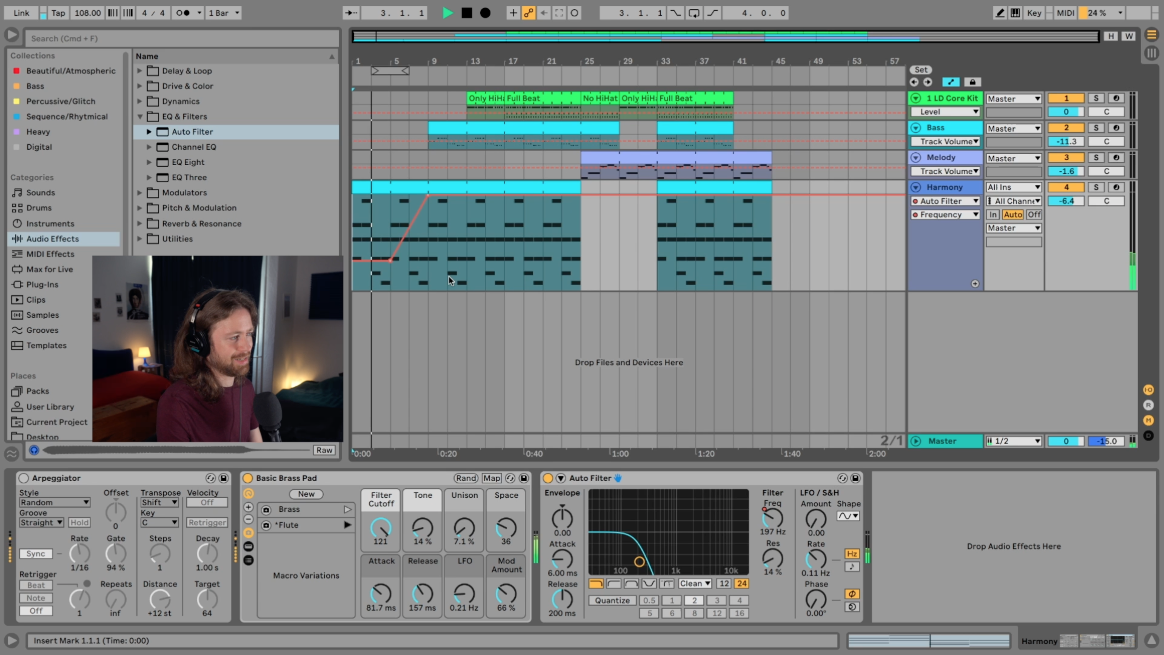1164x655 pixels.
Task: Open the Max for Live category
Action: pyautogui.click(x=49, y=269)
